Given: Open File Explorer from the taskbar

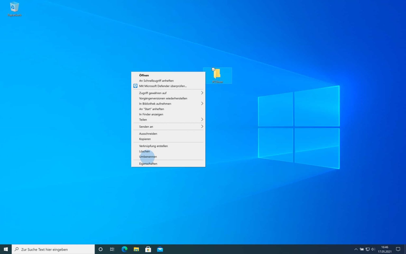Looking at the screenshot, I should click(136, 249).
